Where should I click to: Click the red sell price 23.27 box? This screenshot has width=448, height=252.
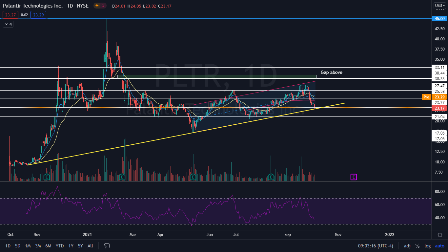click(x=10, y=14)
